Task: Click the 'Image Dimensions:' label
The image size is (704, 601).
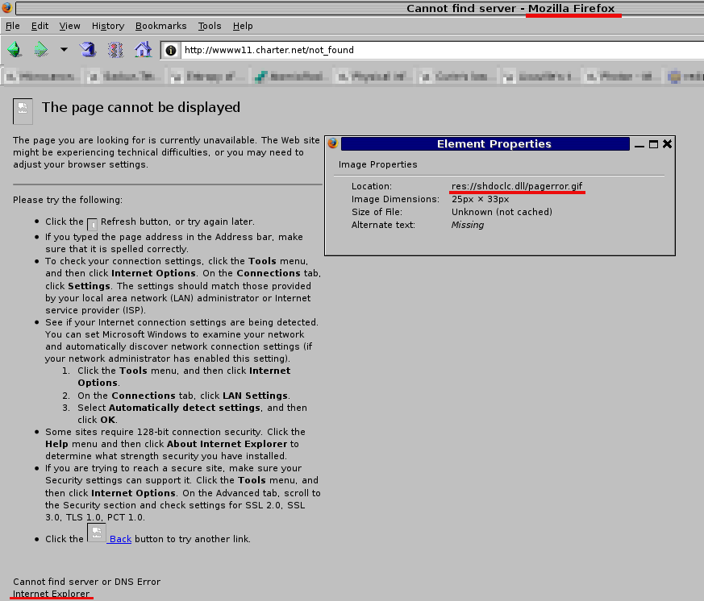Action: click(395, 199)
